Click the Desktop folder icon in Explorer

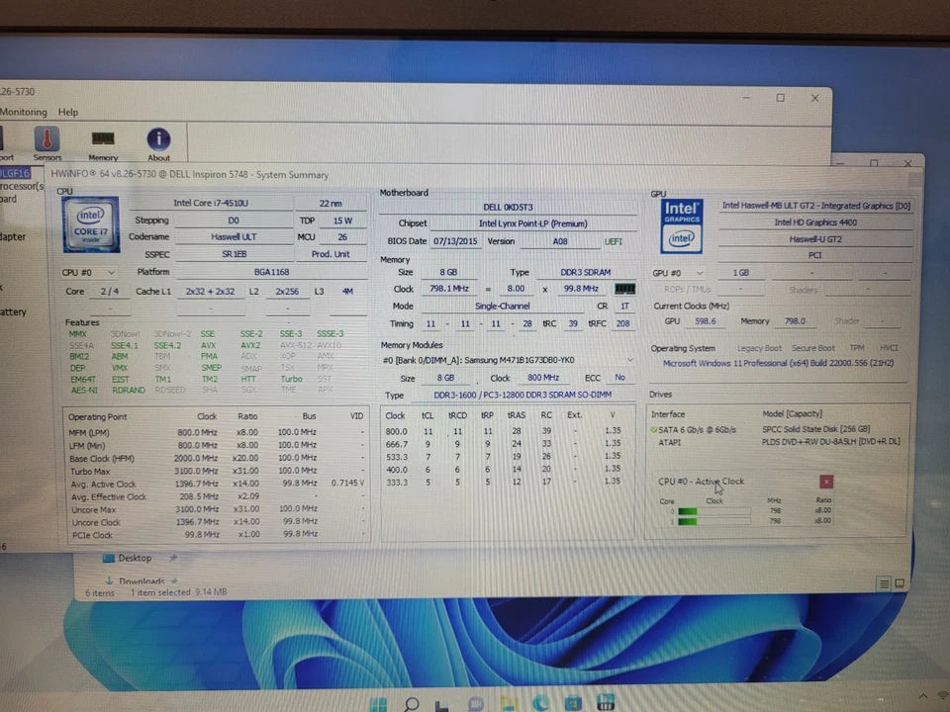[x=109, y=558]
